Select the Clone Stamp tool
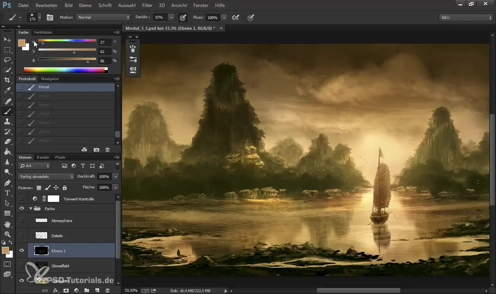 [x=7, y=121]
